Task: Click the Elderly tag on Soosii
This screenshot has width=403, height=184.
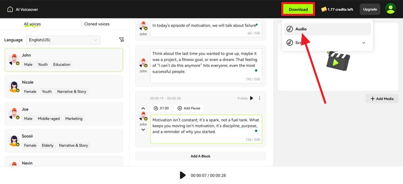Action: point(48,146)
